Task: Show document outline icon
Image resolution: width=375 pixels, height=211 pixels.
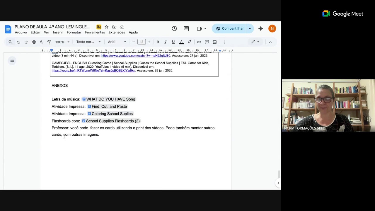Action: [12, 61]
